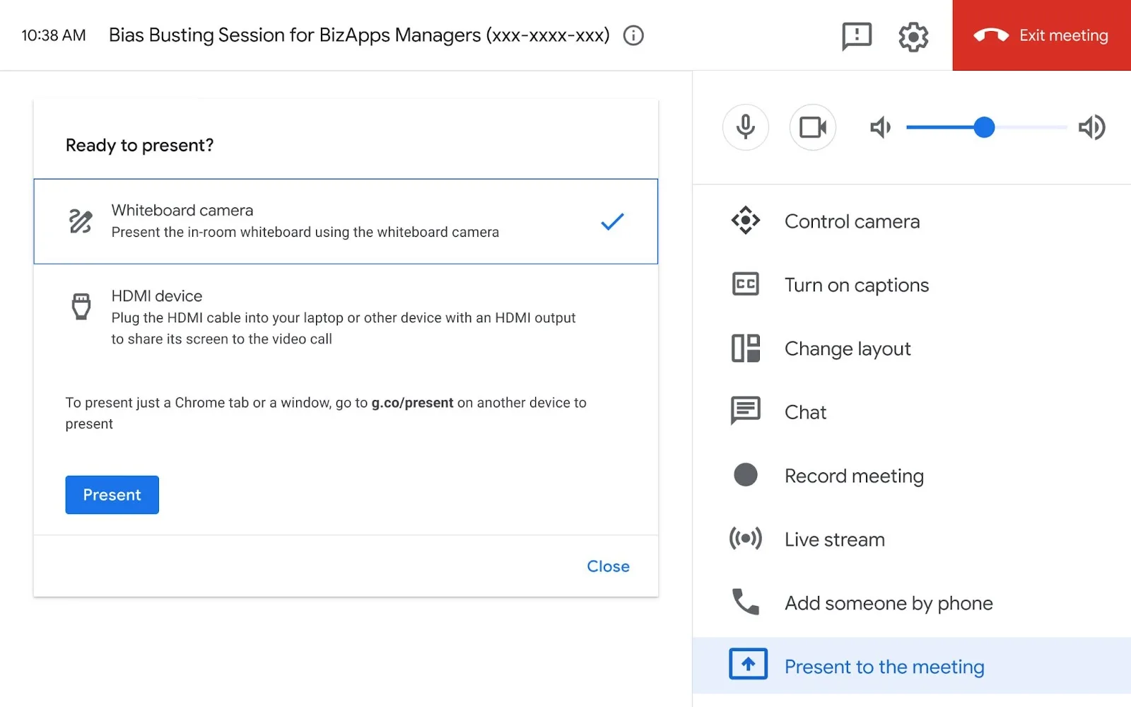Click the closed captions CC icon

(745, 284)
